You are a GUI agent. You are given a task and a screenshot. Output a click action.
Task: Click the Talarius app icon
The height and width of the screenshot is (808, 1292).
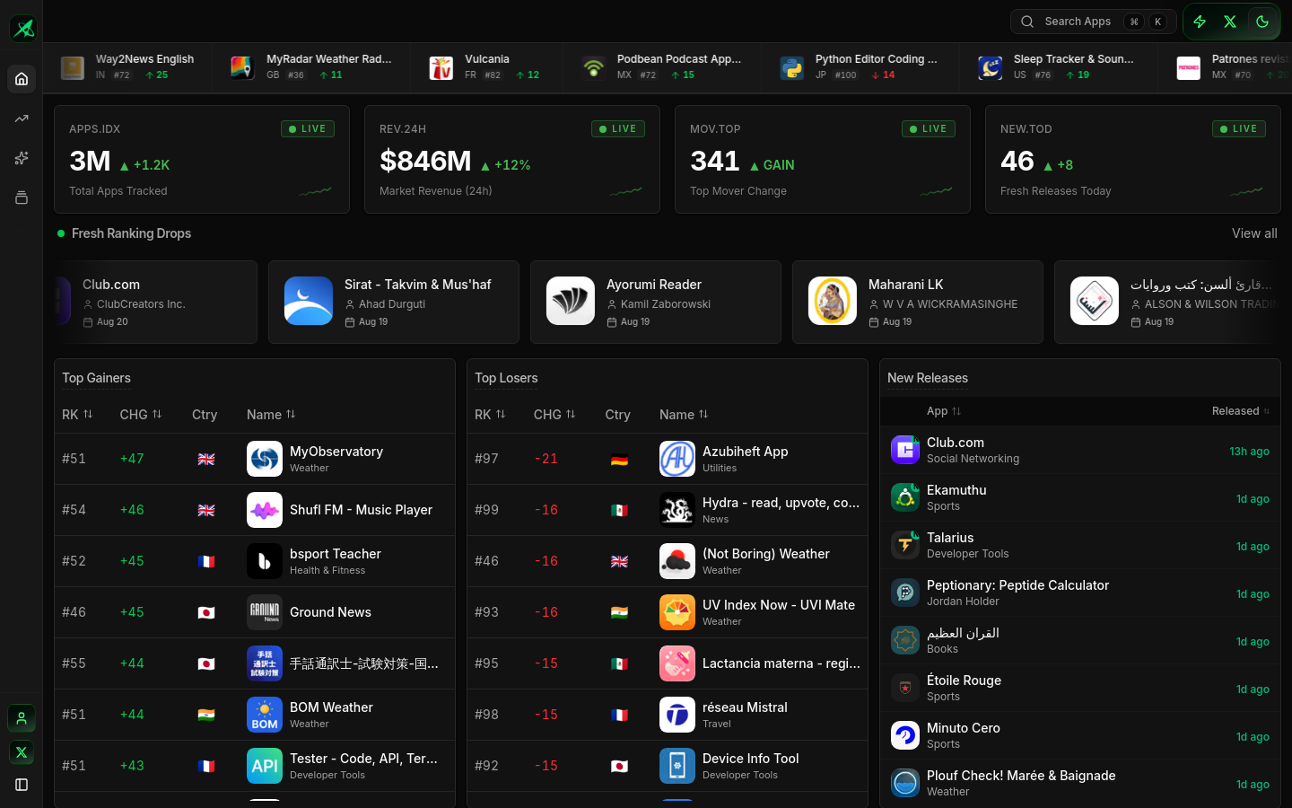[905, 545]
